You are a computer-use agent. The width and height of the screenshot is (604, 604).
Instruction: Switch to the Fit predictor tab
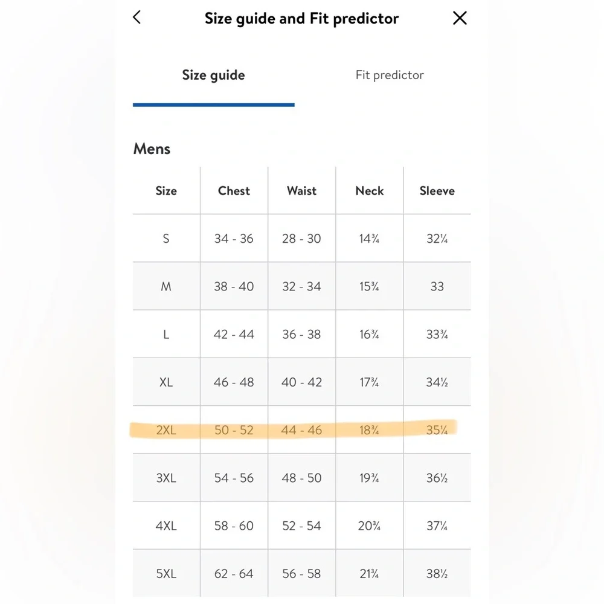click(390, 75)
